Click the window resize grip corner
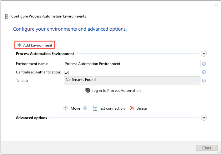This screenshot has height=155, width=222. tap(219, 152)
